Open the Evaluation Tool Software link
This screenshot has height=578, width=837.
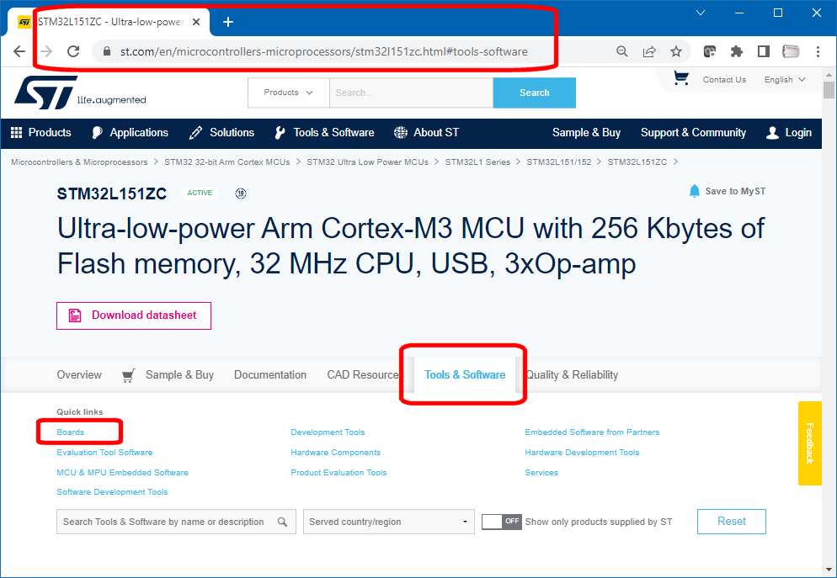(x=104, y=452)
